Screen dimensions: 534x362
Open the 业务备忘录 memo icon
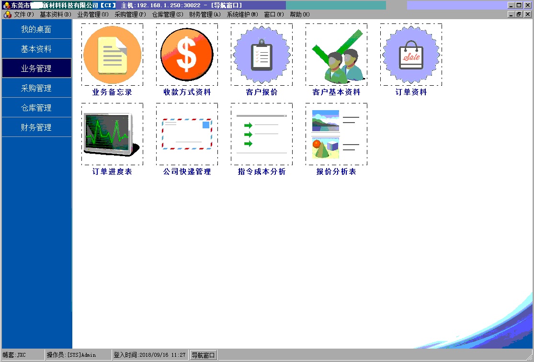(112, 55)
